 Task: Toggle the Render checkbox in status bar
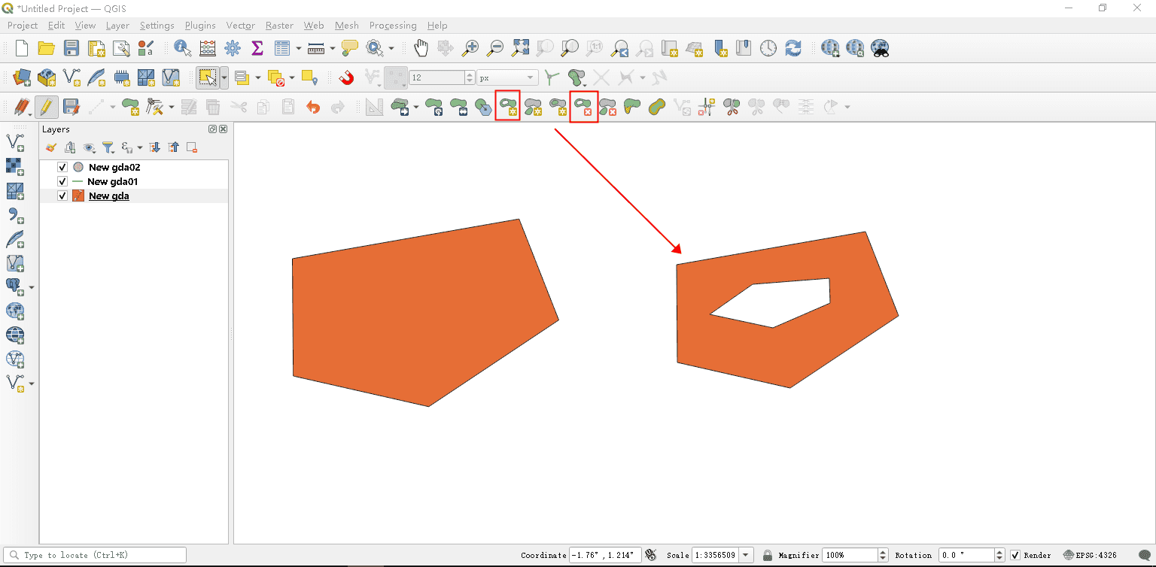[1015, 555]
